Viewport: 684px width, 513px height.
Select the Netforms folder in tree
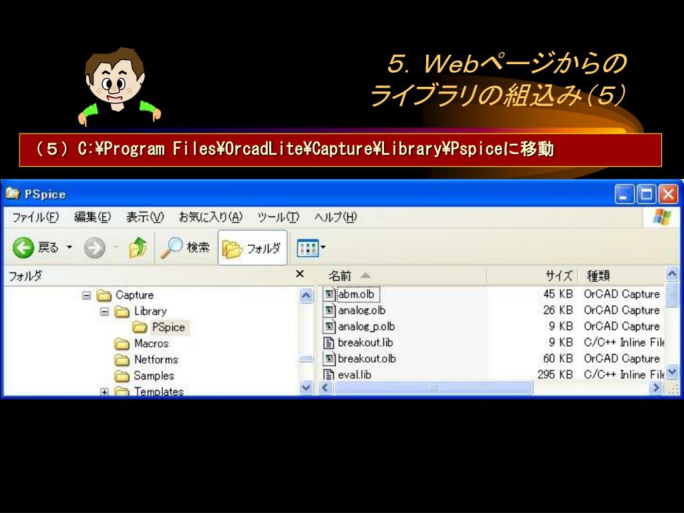[156, 359]
